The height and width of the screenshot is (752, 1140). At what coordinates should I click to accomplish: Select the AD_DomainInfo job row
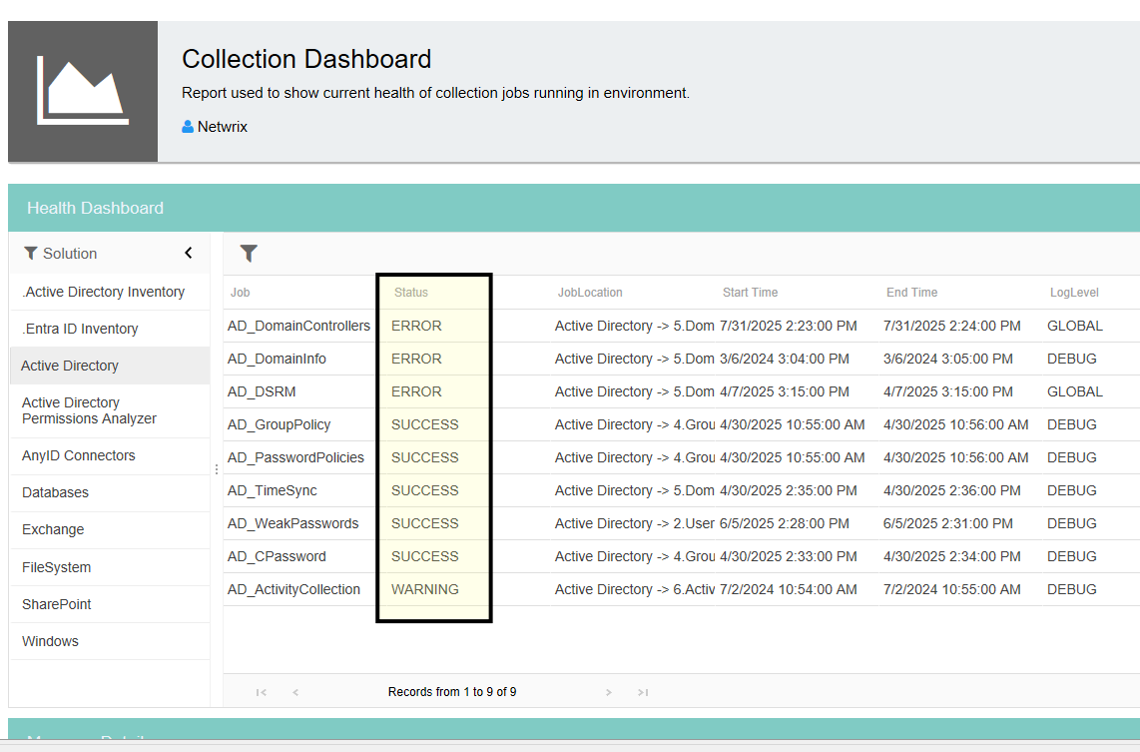681,359
